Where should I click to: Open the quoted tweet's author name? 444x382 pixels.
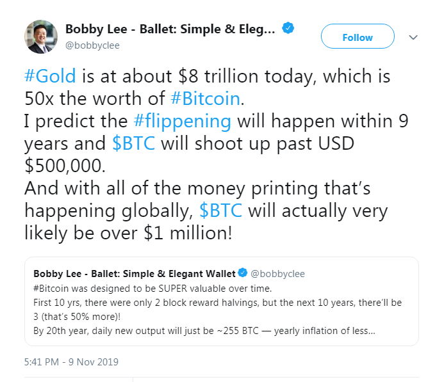click(135, 274)
